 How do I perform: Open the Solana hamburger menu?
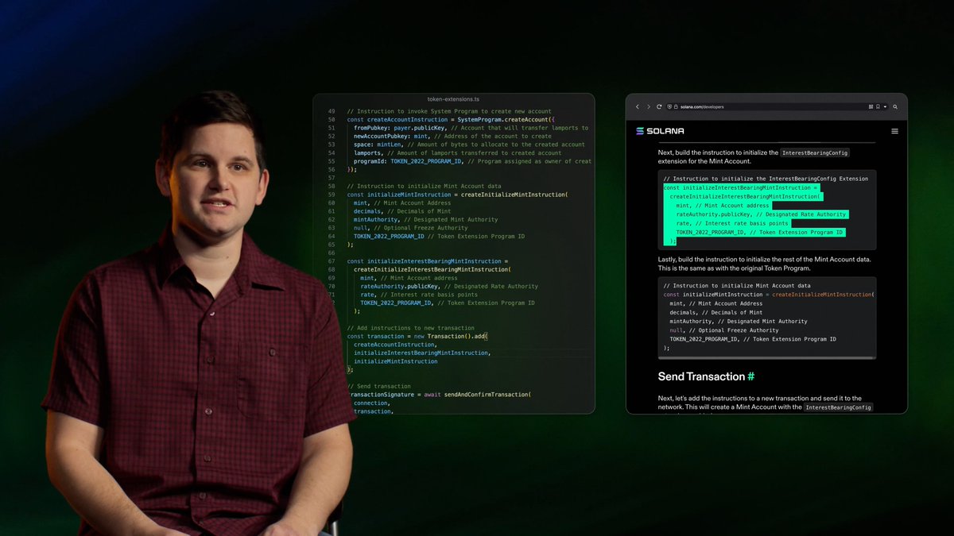(894, 131)
